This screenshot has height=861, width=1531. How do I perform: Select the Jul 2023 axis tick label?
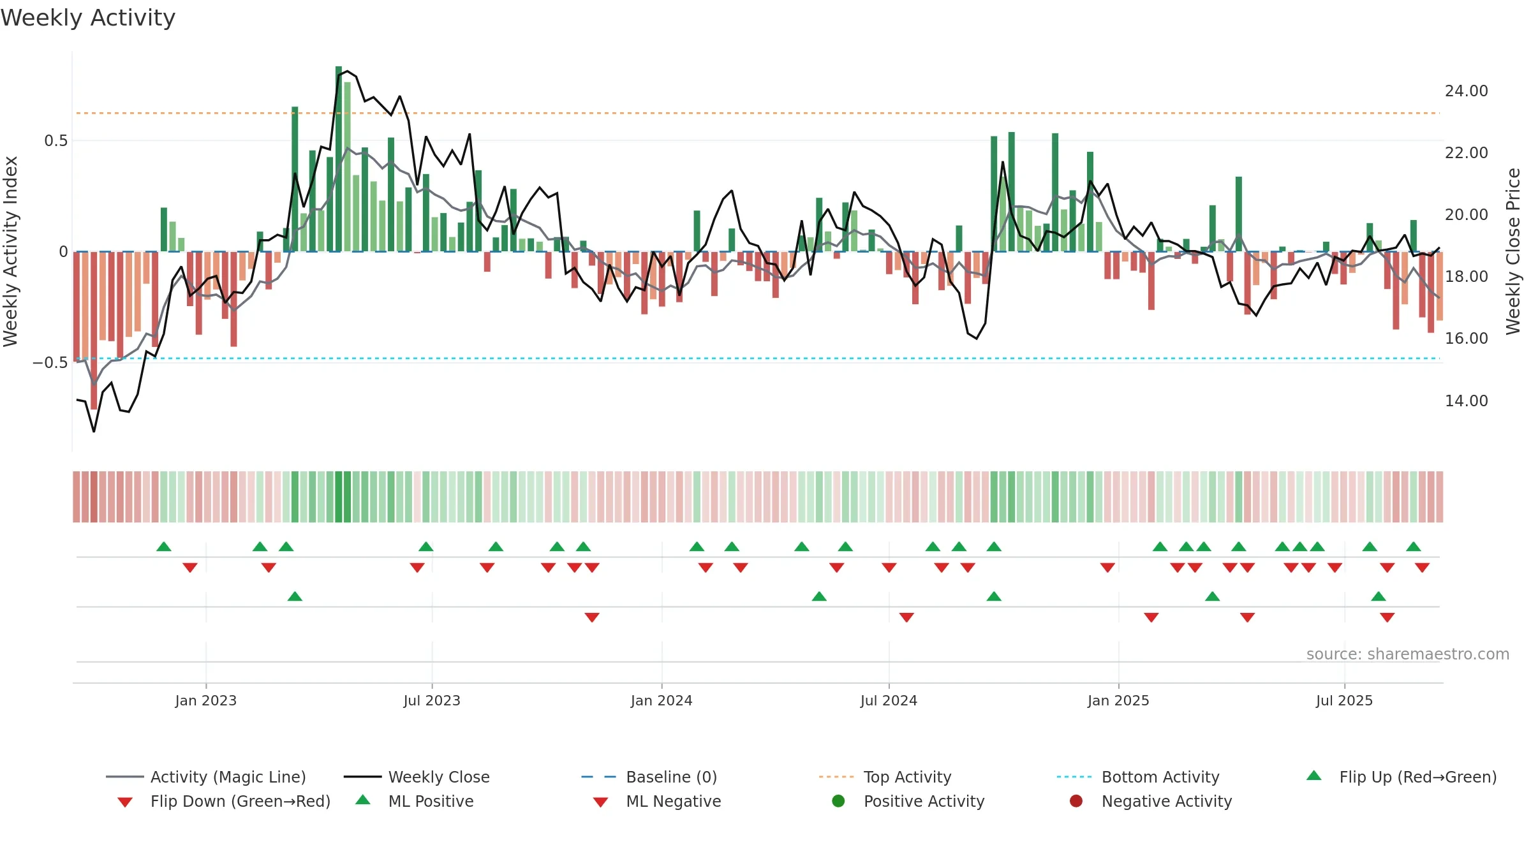coord(432,700)
